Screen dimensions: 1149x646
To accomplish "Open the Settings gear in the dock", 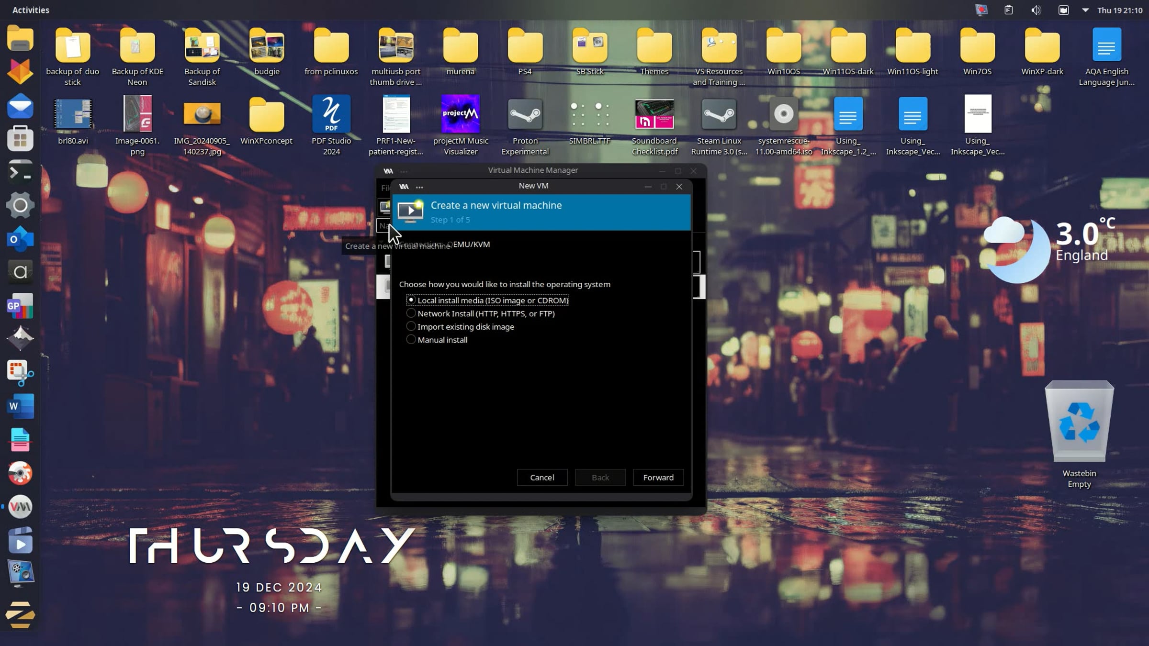I will coord(20,205).
